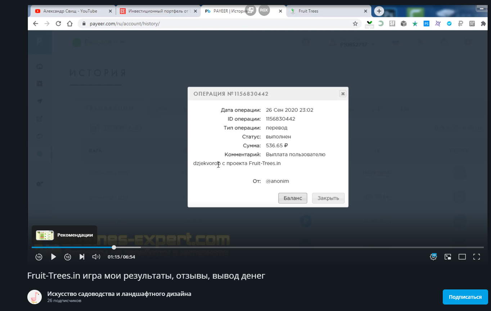Click the ruble sign extension icon
Viewport: 491px width, 311px height.
[x=460, y=24]
